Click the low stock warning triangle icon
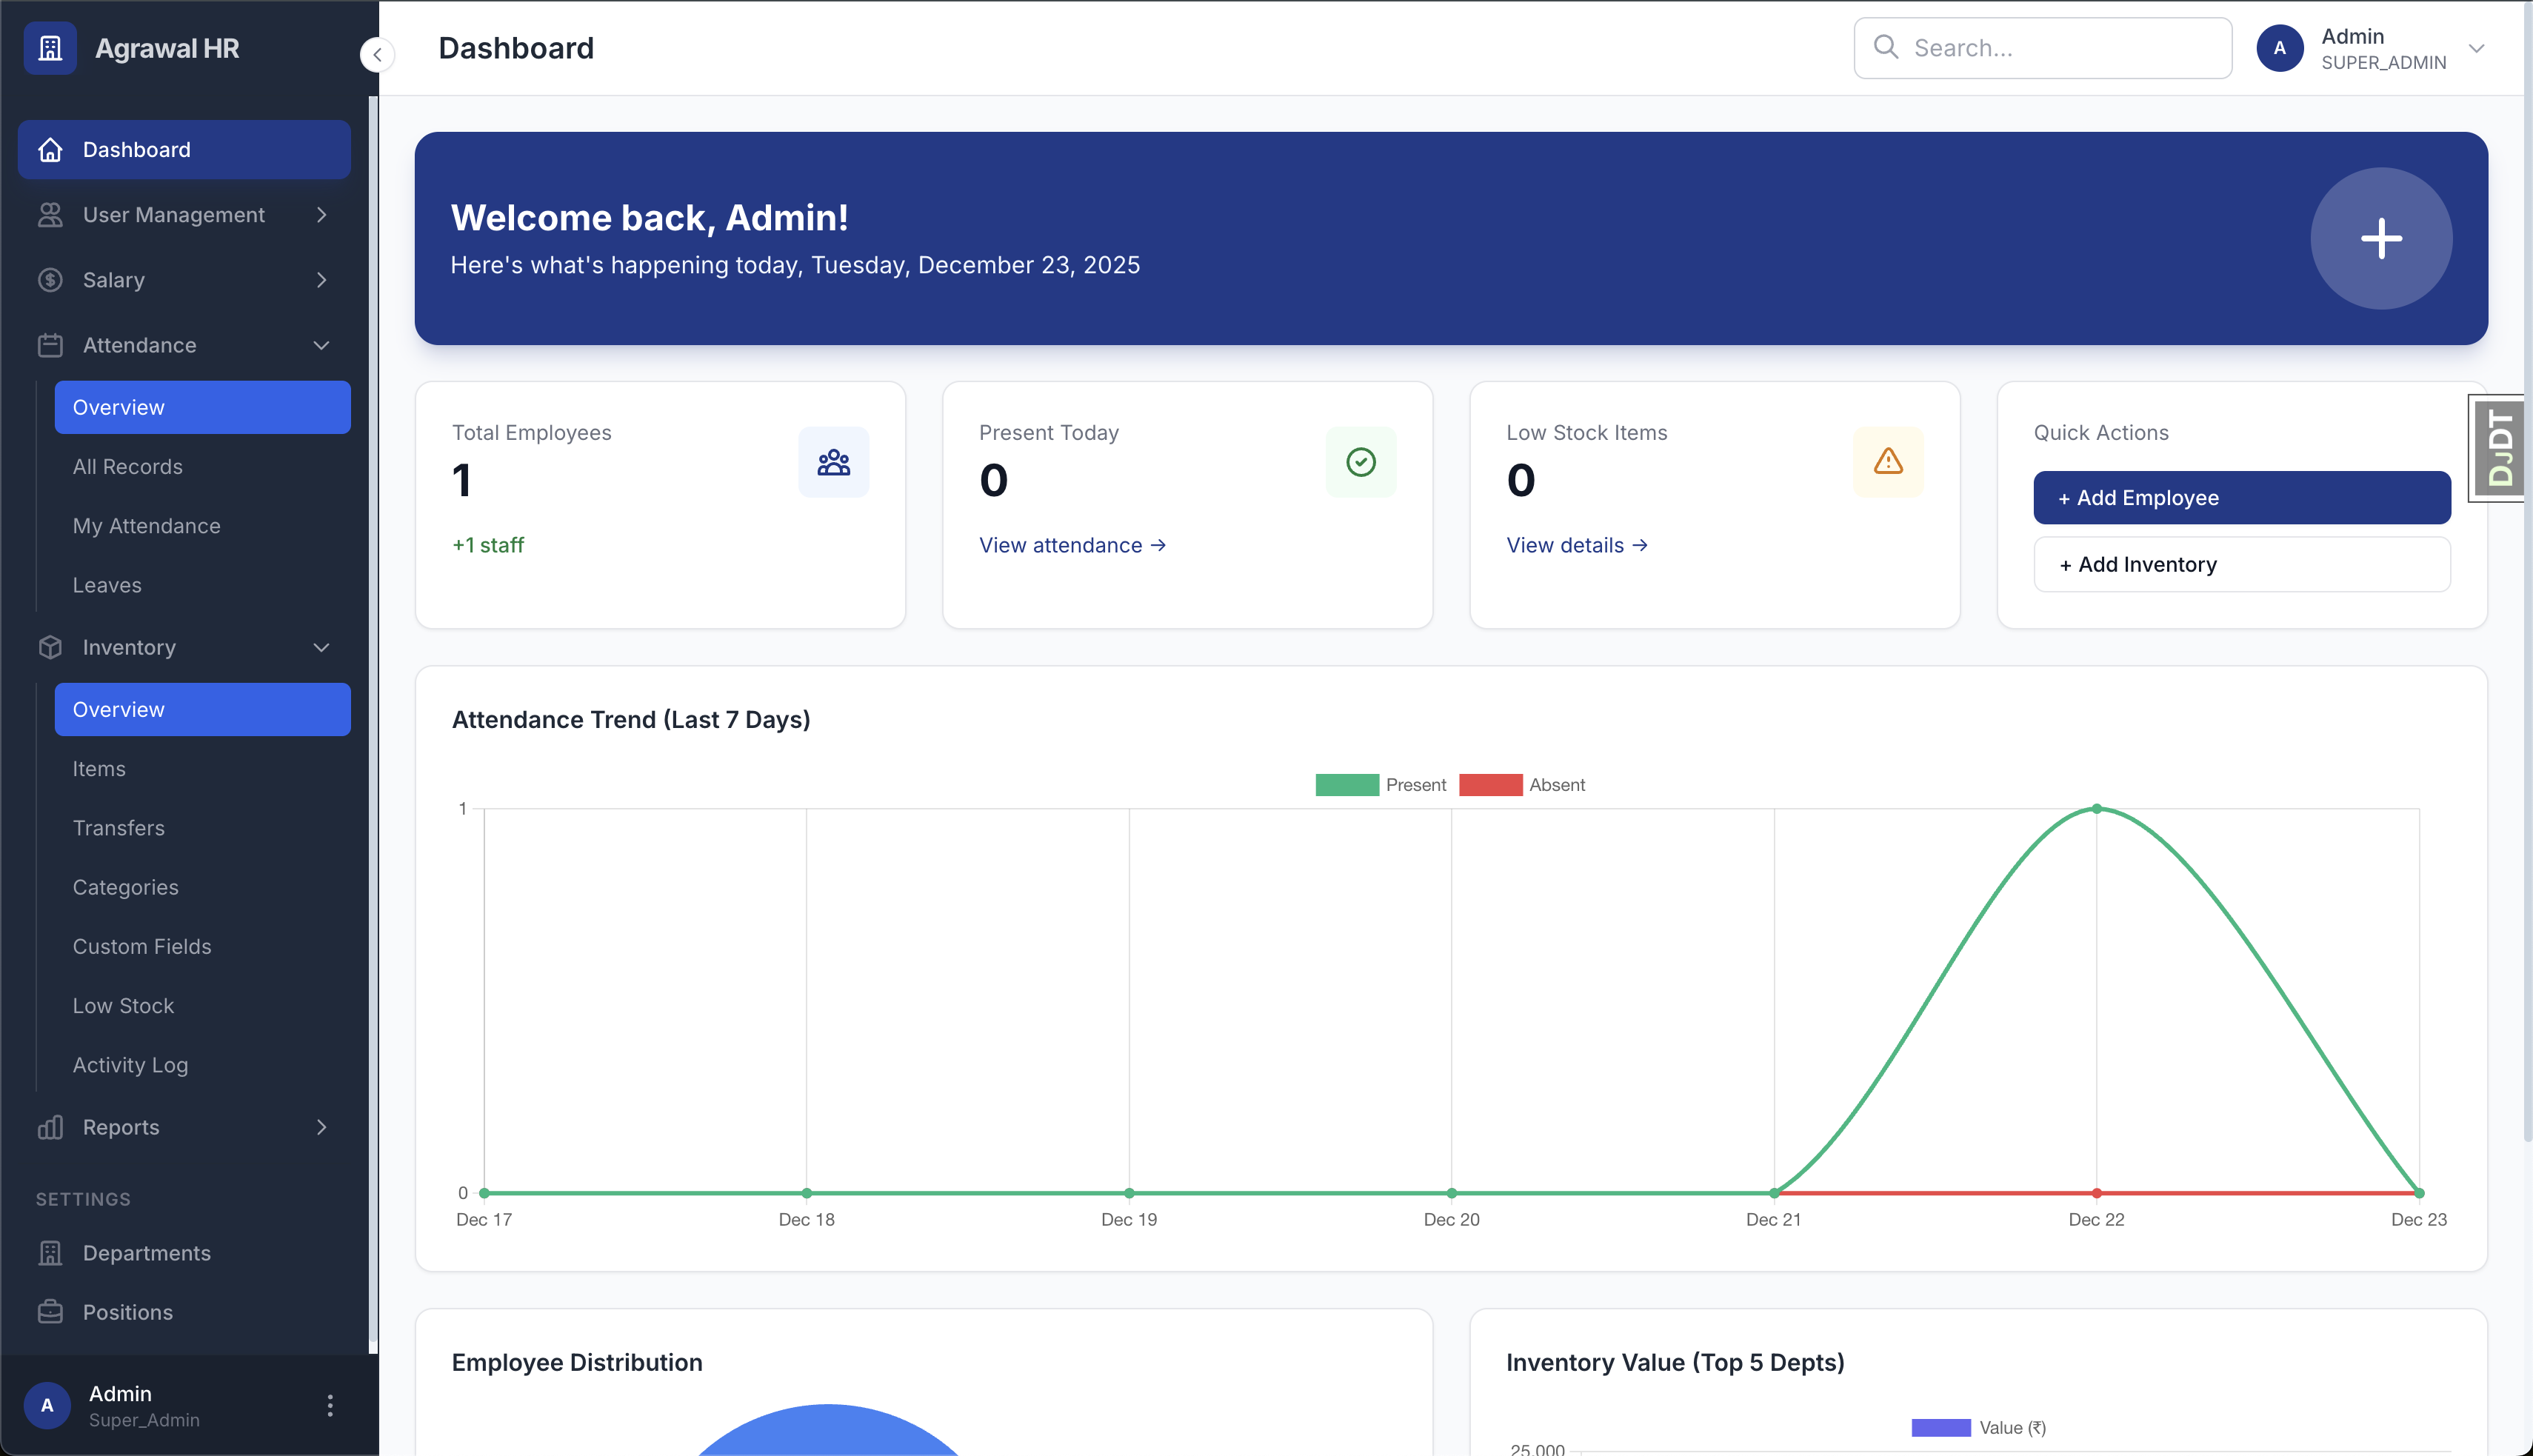The image size is (2533, 1456). tap(1888, 461)
